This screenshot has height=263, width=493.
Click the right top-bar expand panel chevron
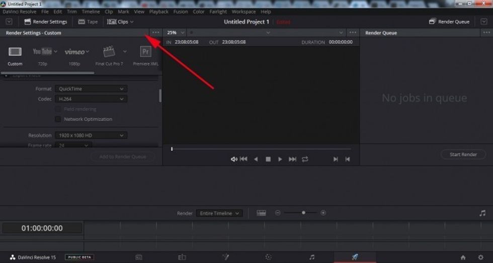click(x=483, y=22)
